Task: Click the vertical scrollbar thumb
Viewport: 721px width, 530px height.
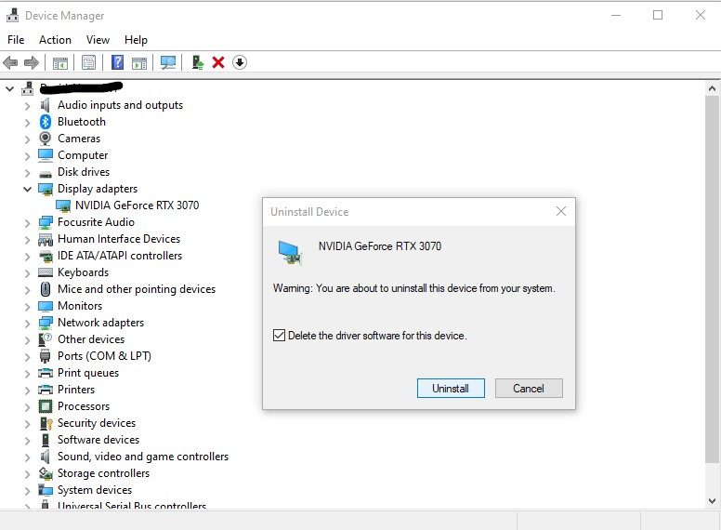Action: (x=713, y=279)
